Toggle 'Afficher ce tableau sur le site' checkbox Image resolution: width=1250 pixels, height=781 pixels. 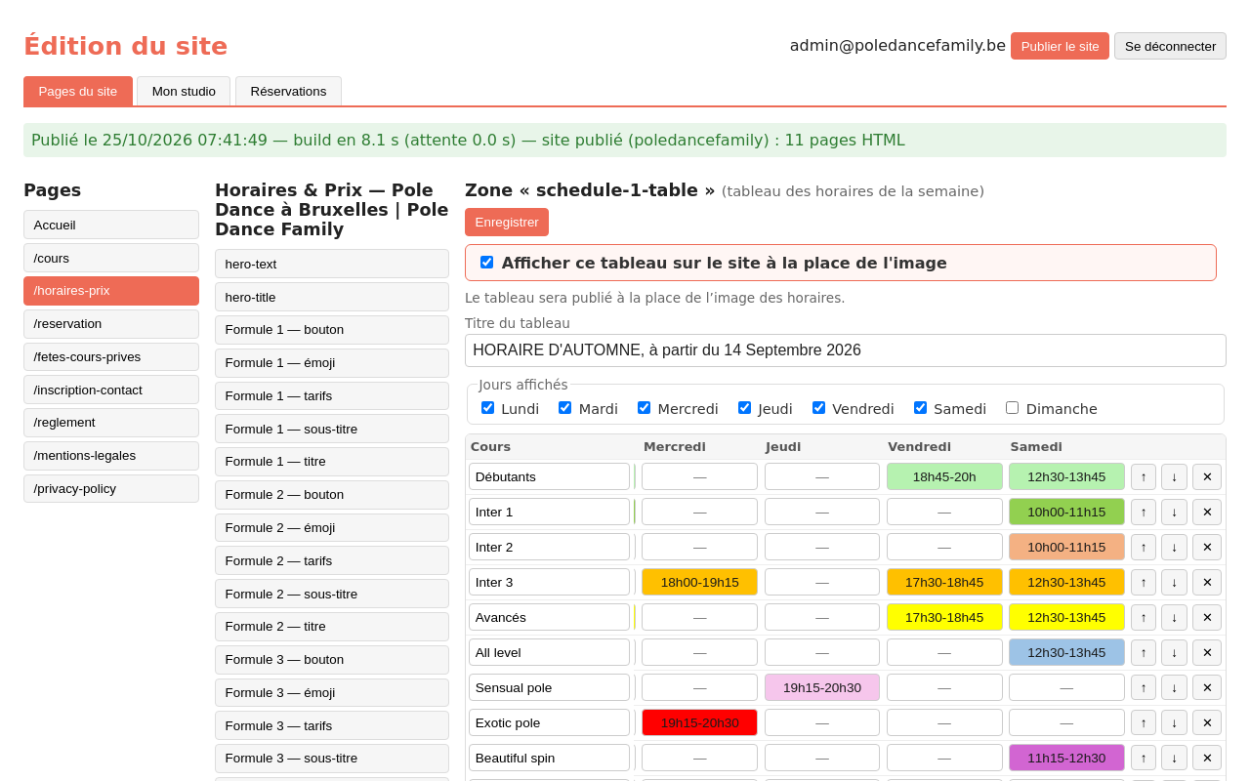tap(486, 262)
